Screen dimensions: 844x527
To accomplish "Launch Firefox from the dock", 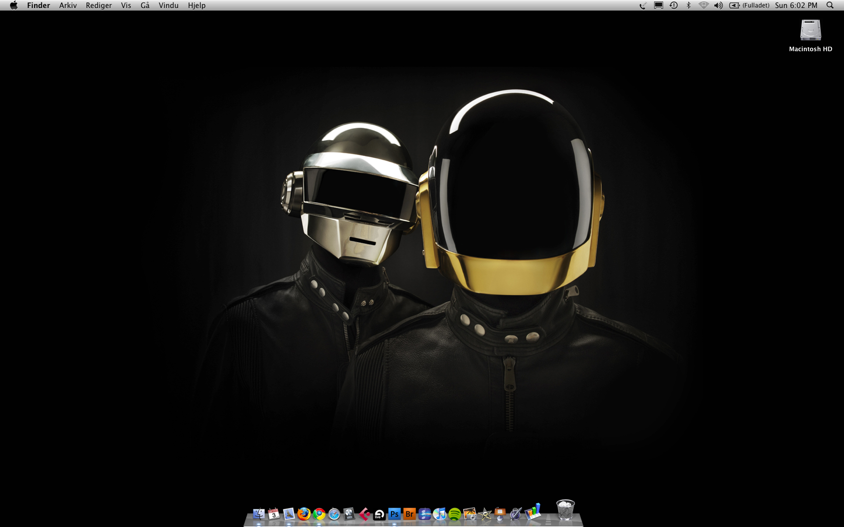I will [304, 514].
